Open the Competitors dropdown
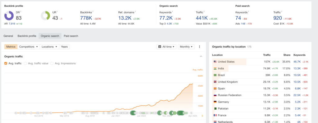The width and height of the screenshot is (318, 123). [29, 47]
